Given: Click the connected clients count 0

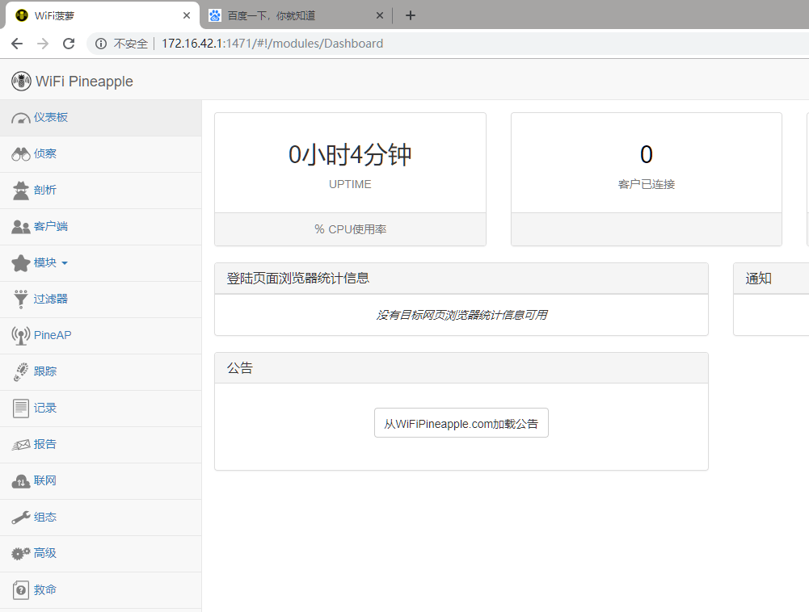Looking at the screenshot, I should [x=647, y=155].
